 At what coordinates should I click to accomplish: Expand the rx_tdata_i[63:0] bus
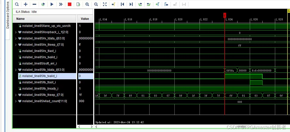point(16,38)
